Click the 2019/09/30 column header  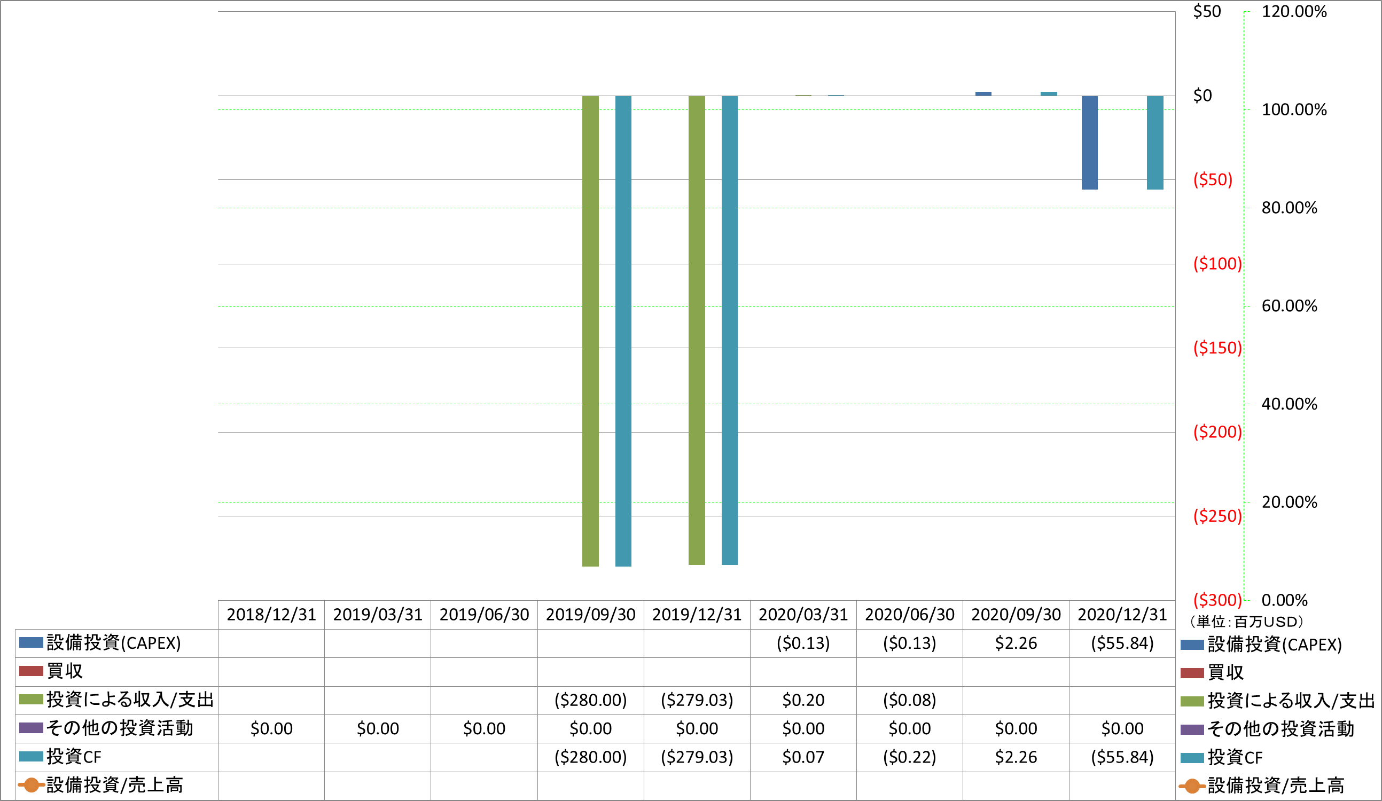click(x=591, y=615)
